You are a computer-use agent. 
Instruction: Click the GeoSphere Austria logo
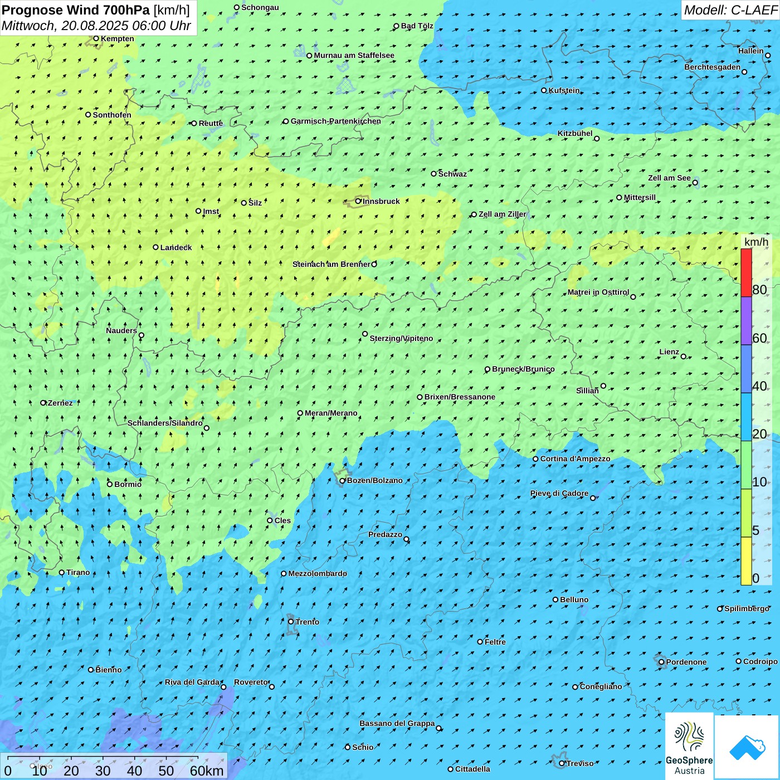tap(689, 747)
